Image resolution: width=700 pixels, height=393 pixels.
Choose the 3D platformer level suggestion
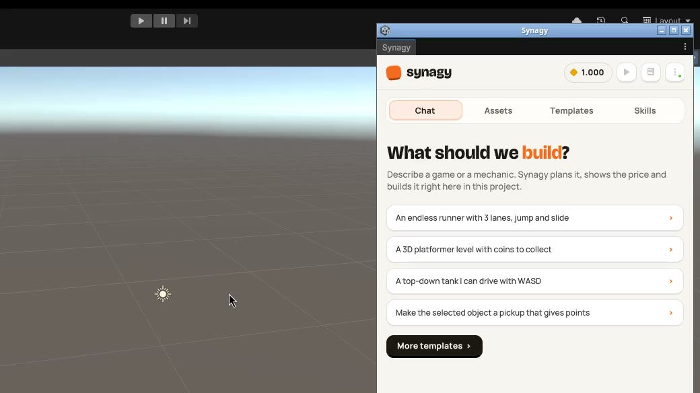535,250
